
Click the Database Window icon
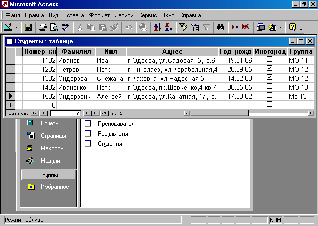[260, 27]
